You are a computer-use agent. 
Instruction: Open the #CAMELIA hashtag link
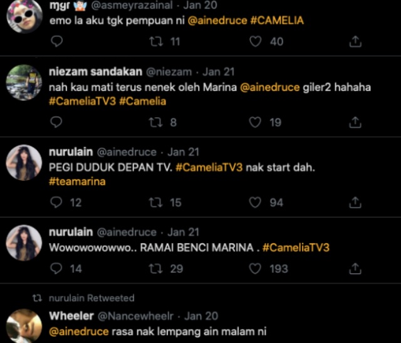click(x=276, y=21)
